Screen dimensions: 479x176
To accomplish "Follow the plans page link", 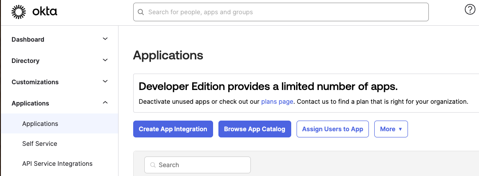I will coord(277,102).
